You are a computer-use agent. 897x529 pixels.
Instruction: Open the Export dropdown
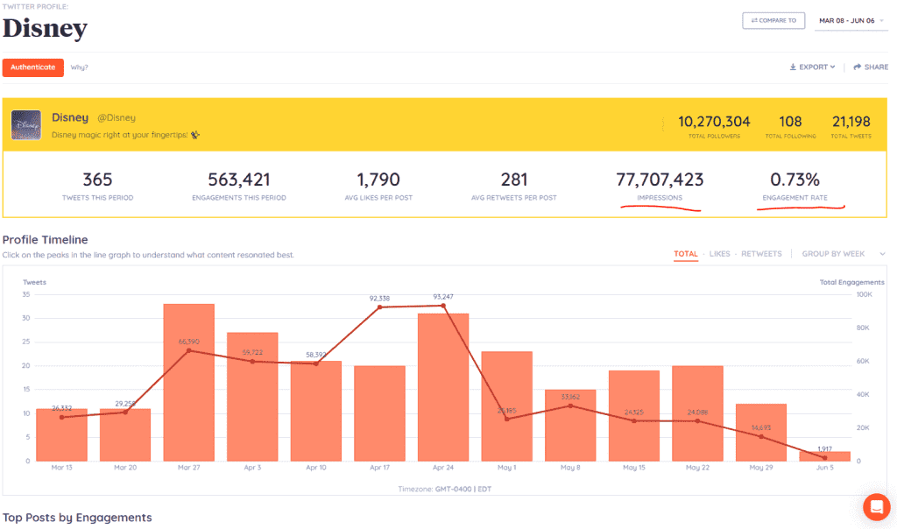coord(812,67)
